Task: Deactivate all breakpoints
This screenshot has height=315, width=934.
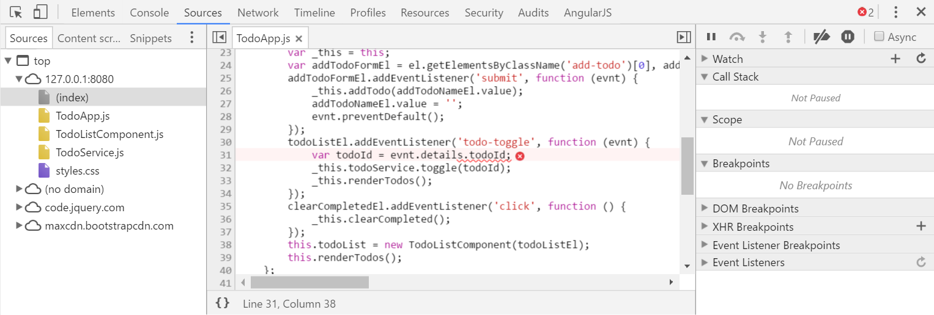Action: 821,37
